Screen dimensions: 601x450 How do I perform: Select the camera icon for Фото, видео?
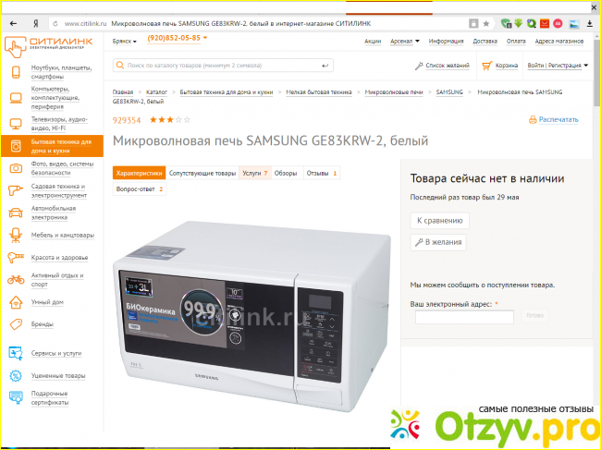click(16, 168)
